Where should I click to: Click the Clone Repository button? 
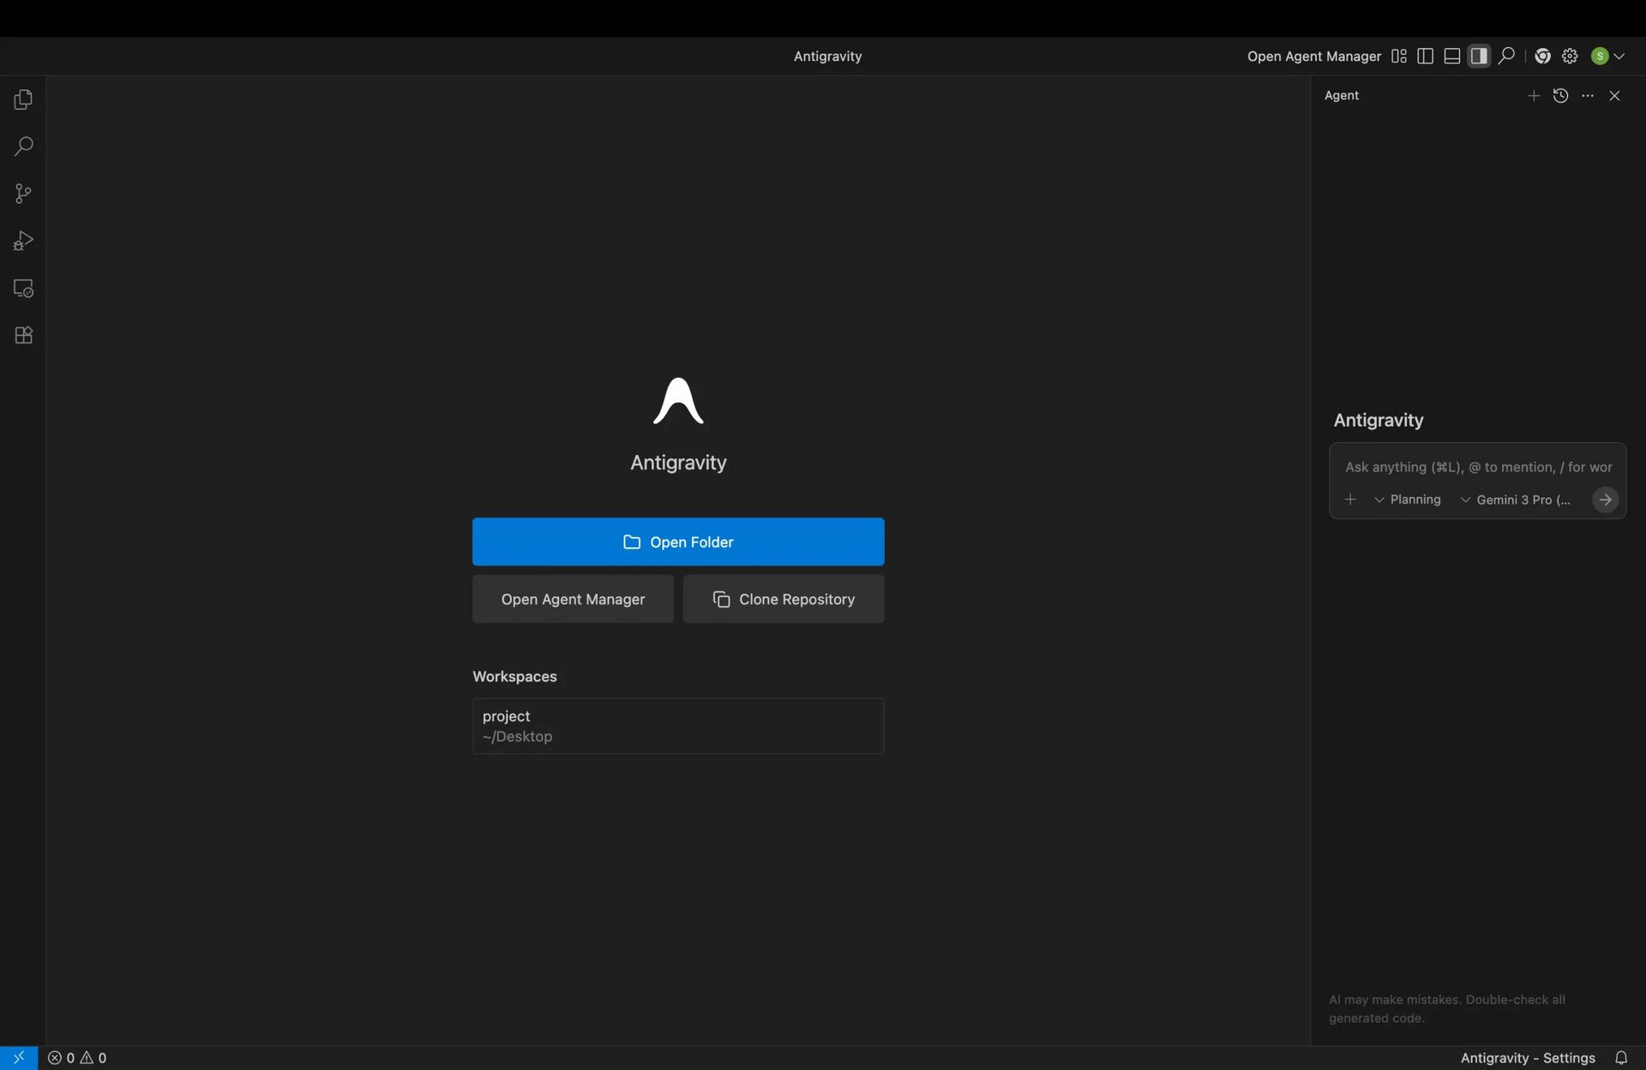pos(783,599)
